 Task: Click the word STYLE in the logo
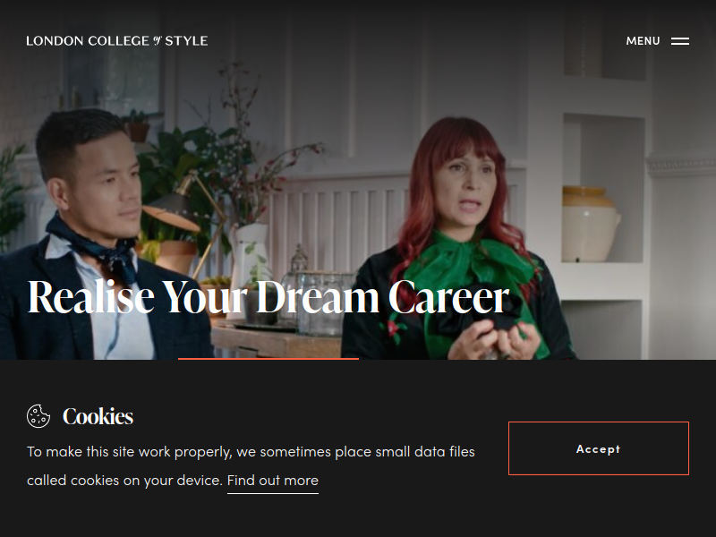click(x=186, y=40)
